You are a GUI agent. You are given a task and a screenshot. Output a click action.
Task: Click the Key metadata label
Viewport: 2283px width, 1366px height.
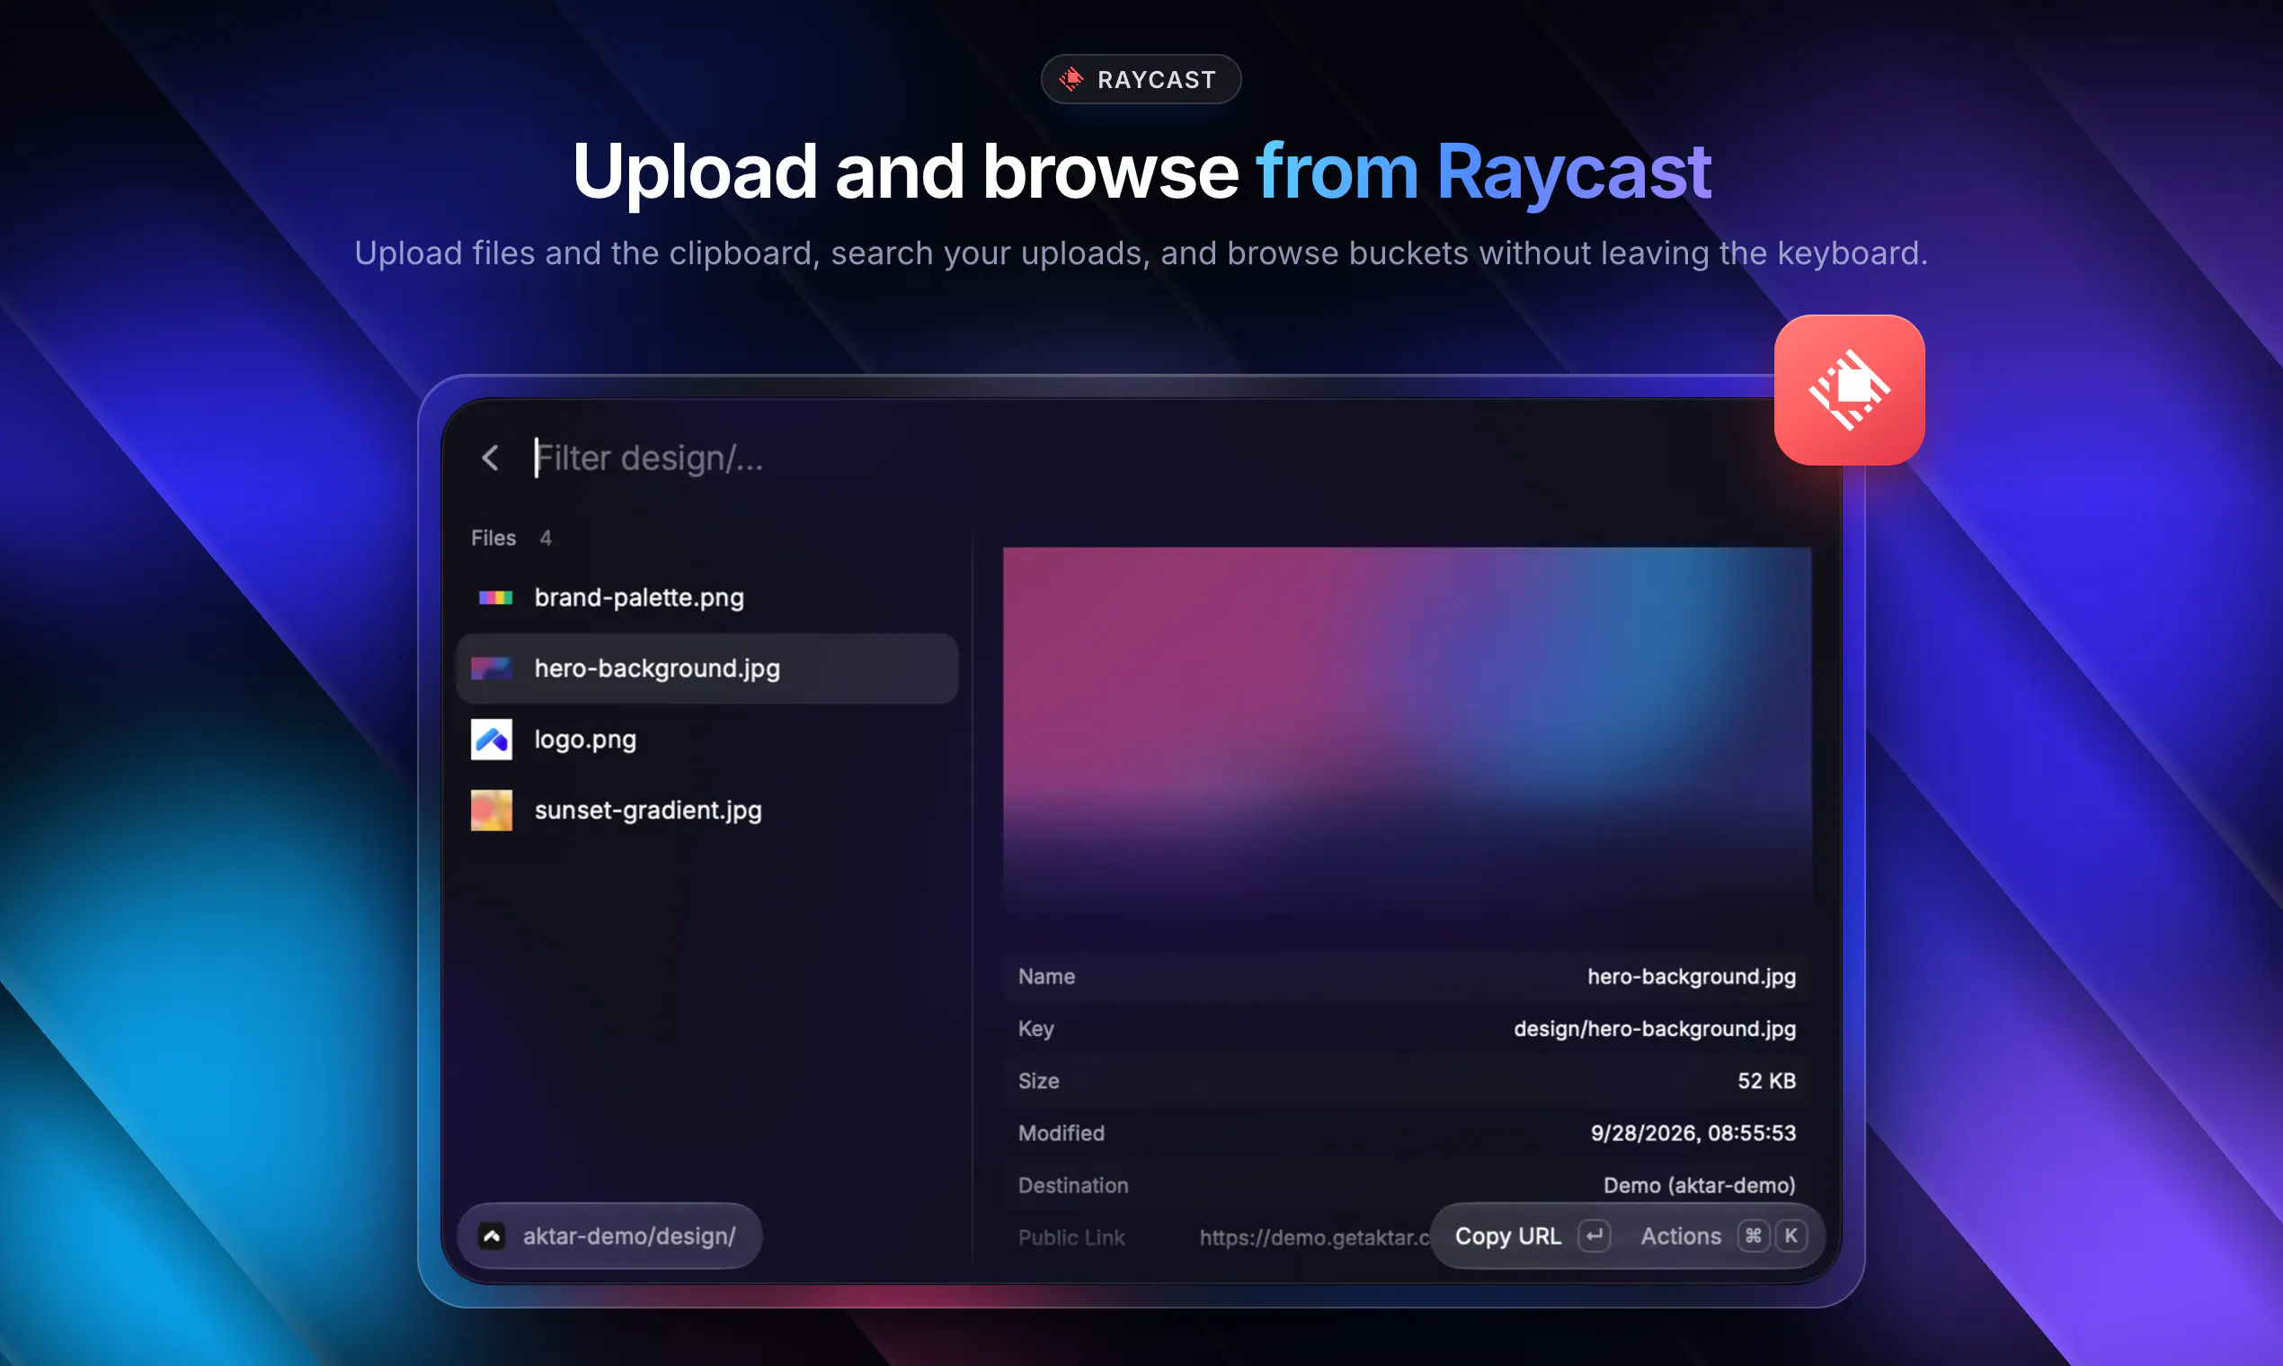click(x=1035, y=1029)
